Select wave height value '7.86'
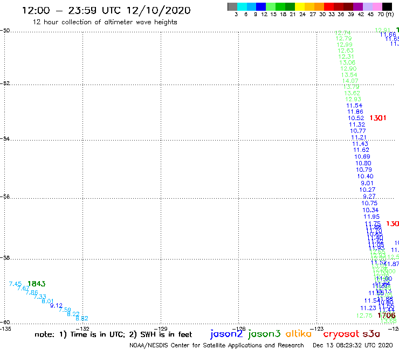 click(32, 292)
